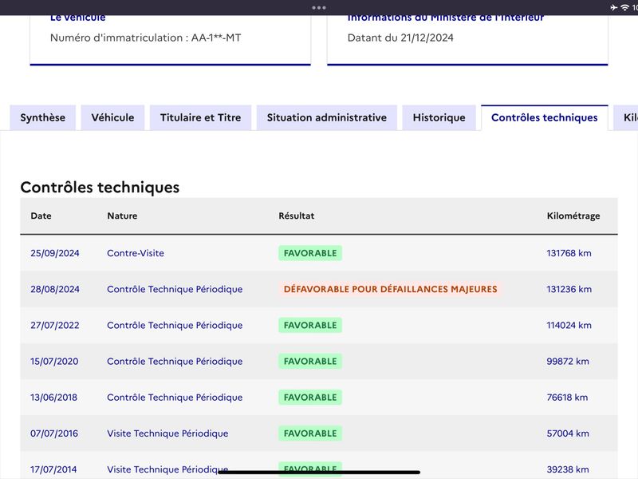Open the Titulaire et Titre tab

(x=201, y=117)
